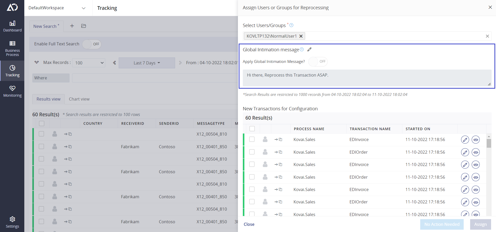Image resolution: width=496 pixels, height=232 pixels.
Task: Click the scrollbar up arrow in transactions table
Action: click(x=489, y=136)
